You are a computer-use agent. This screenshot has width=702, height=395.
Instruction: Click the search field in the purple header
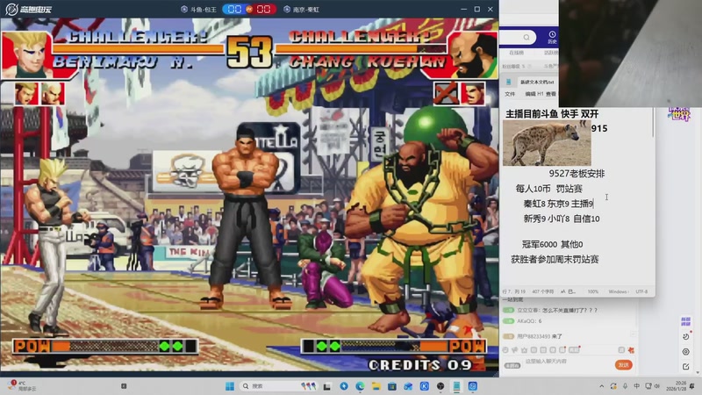518,37
